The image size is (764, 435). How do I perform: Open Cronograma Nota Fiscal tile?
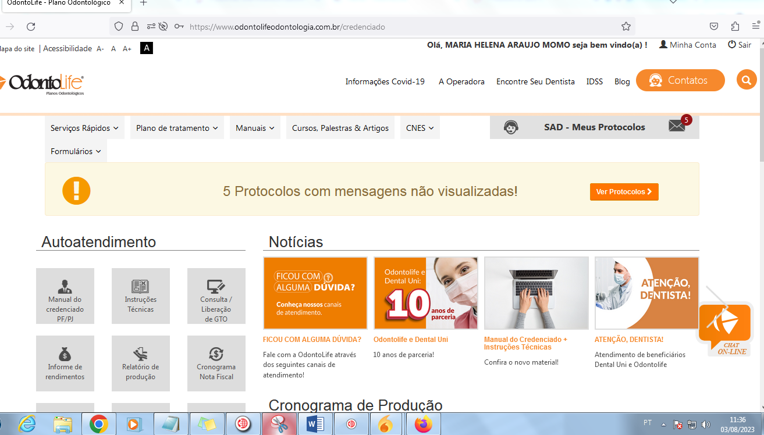(216, 363)
